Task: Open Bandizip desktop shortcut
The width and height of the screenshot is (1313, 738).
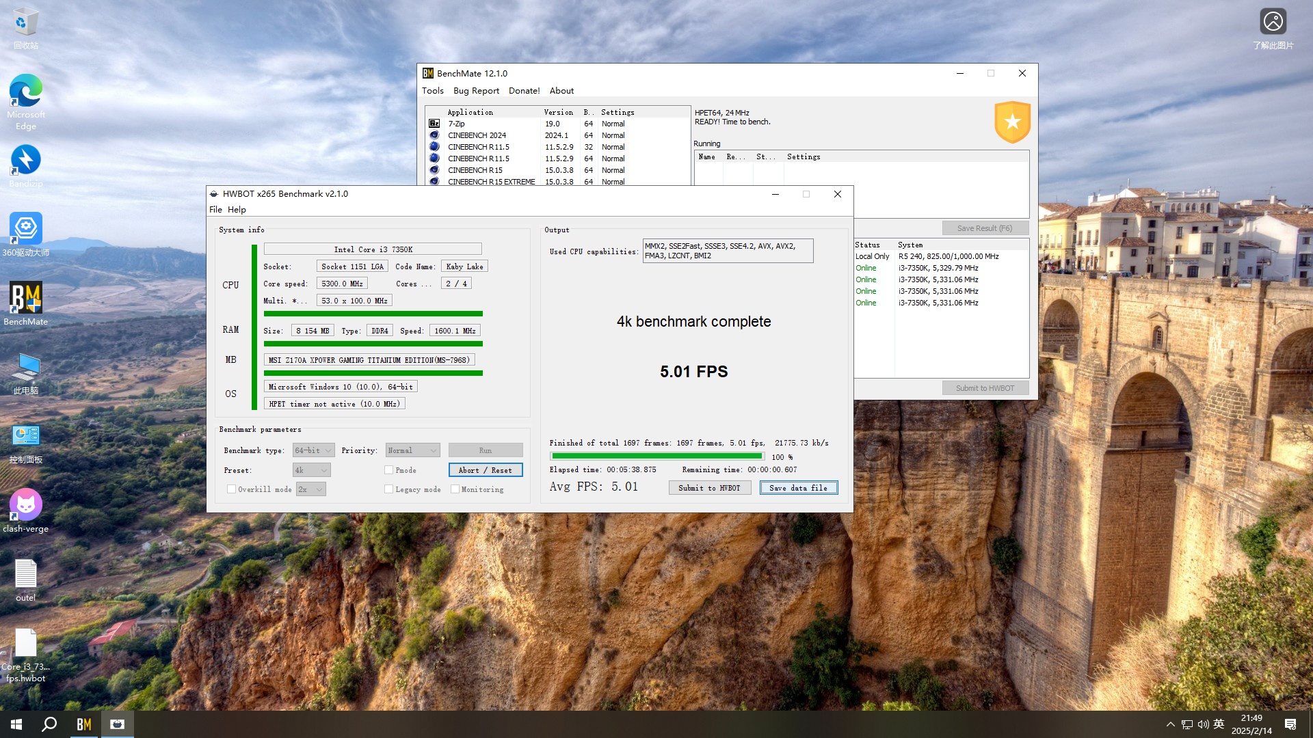Action: tap(25, 166)
